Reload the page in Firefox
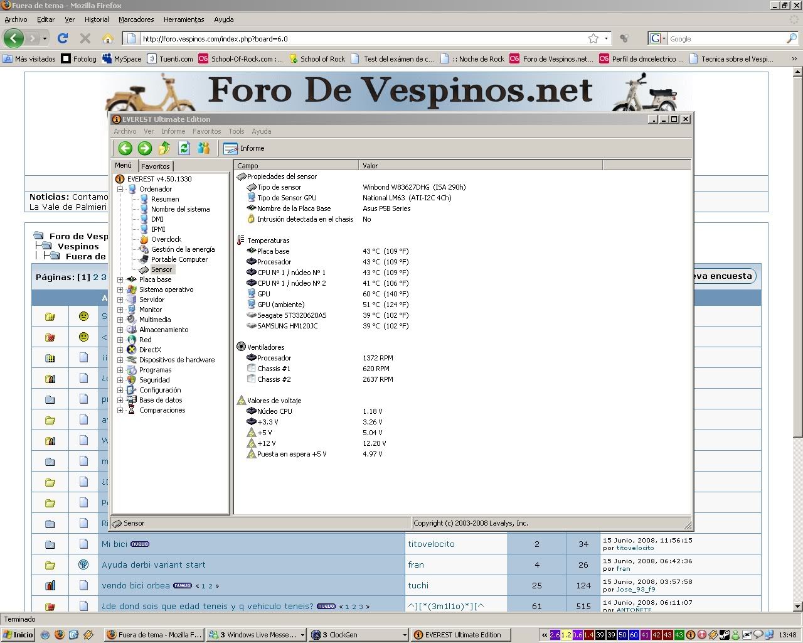803x643 pixels. pos(63,38)
